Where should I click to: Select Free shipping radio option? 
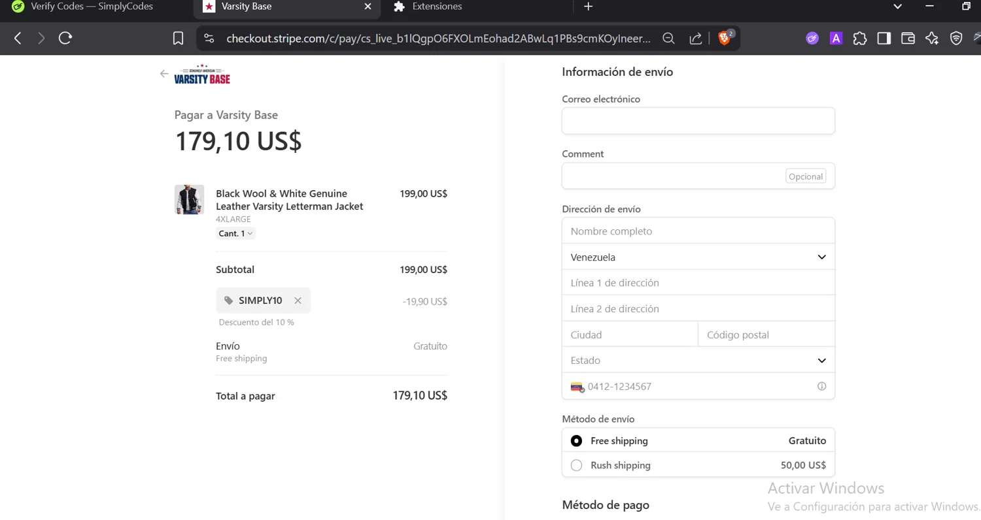576,441
